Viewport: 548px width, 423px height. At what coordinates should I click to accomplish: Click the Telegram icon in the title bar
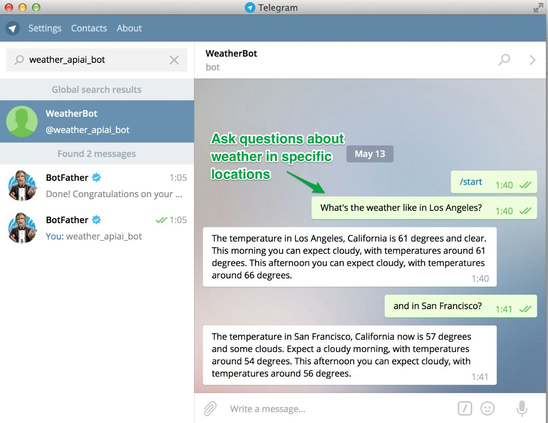pos(250,8)
